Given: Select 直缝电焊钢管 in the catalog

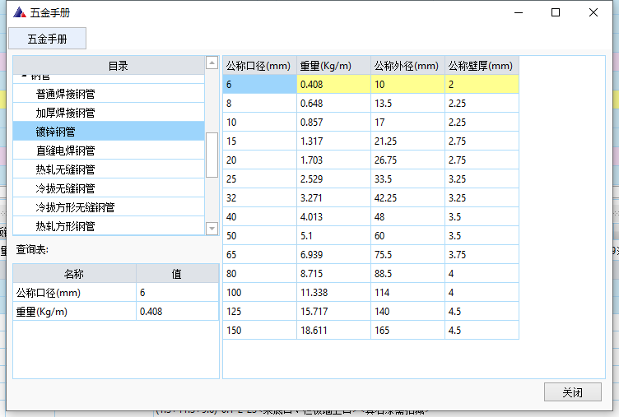Looking at the screenshot, I should (x=109, y=151).
